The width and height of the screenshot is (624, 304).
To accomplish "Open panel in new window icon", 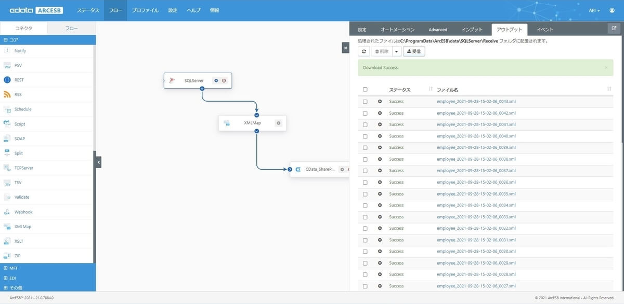I will tap(614, 29).
